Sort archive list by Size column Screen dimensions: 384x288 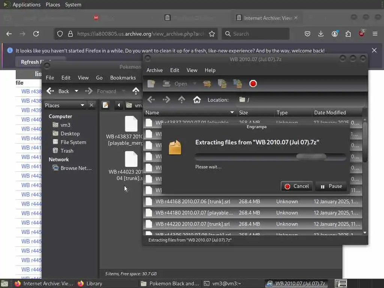click(x=255, y=112)
